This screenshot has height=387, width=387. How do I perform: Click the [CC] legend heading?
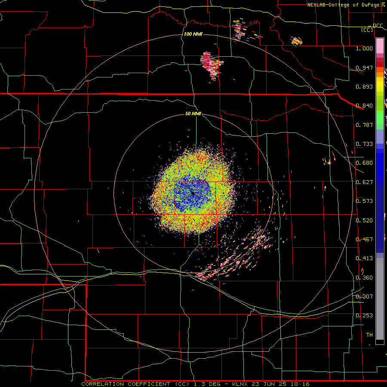[367, 30]
